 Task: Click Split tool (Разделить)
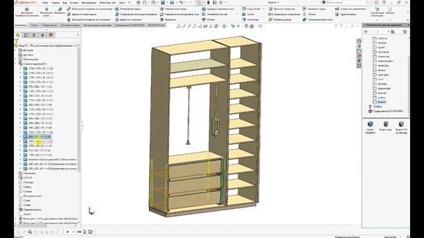click(168, 20)
